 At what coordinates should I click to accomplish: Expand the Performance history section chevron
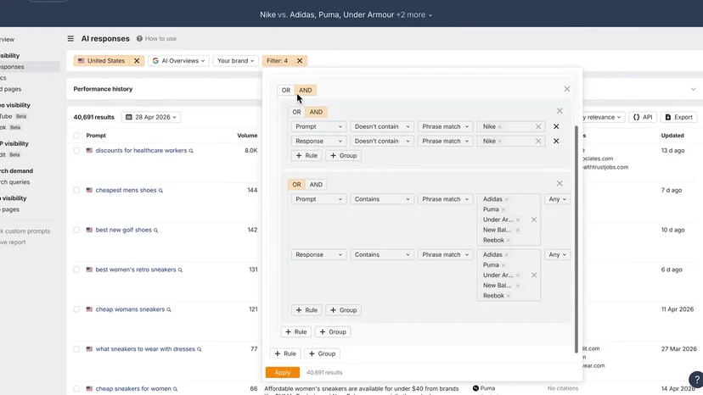click(693, 89)
